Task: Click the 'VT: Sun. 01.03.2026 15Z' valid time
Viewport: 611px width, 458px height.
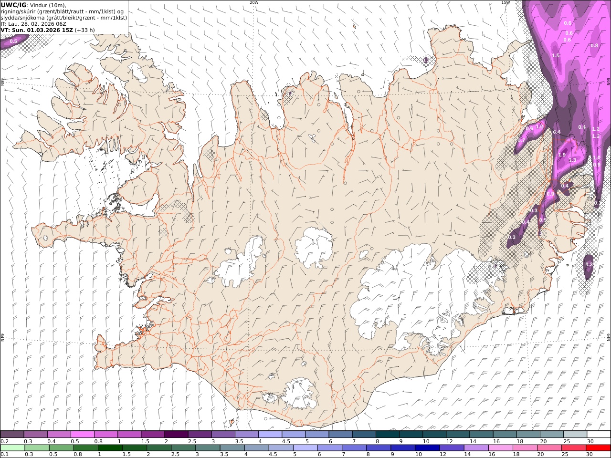Action: (36, 30)
